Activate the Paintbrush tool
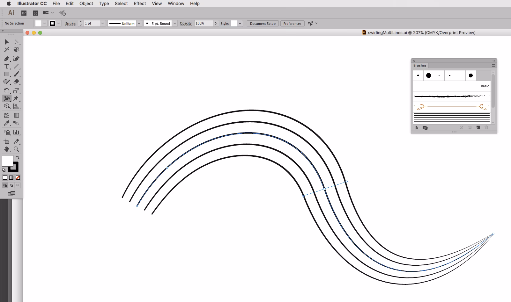 pos(17,74)
